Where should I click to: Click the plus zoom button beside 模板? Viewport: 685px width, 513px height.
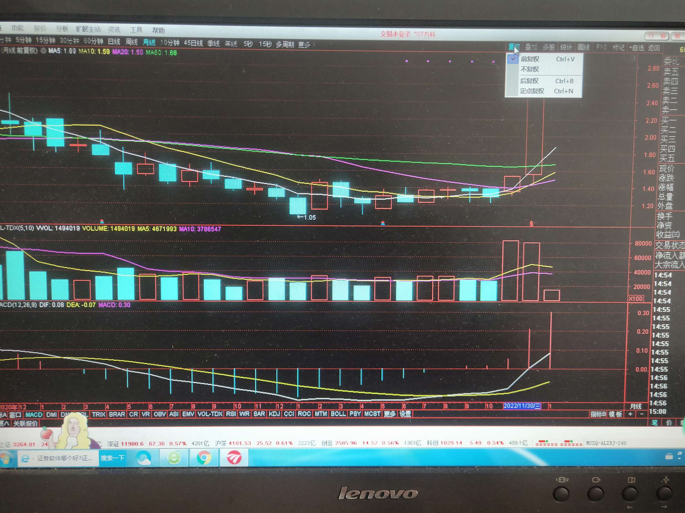pyautogui.click(x=630, y=414)
